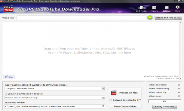Click the 0% download progress bar
The width and height of the screenshot is (184, 111).
tap(164, 101)
